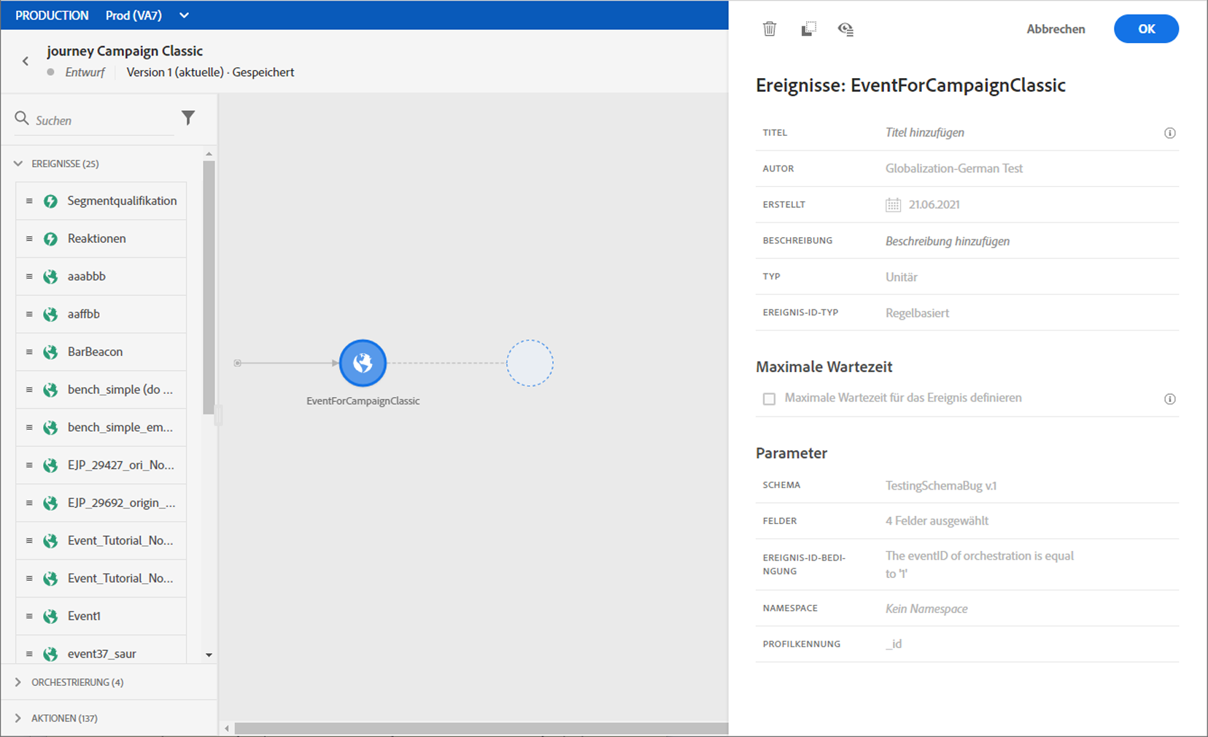Select the event37_saur list entry
Viewport: 1208px width, 737px height.
click(x=101, y=650)
